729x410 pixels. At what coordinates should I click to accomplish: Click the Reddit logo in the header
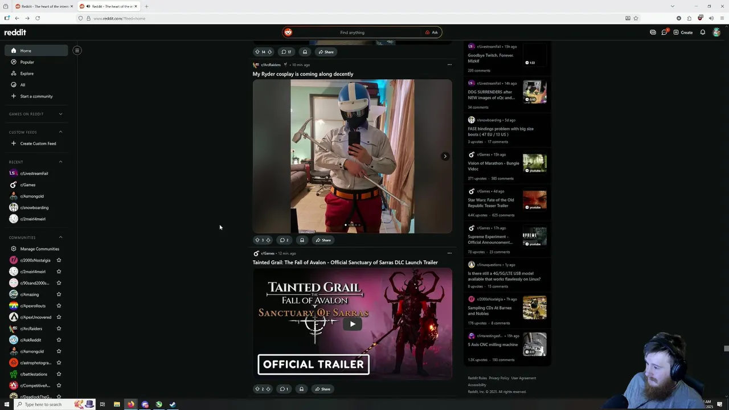[x=15, y=32]
